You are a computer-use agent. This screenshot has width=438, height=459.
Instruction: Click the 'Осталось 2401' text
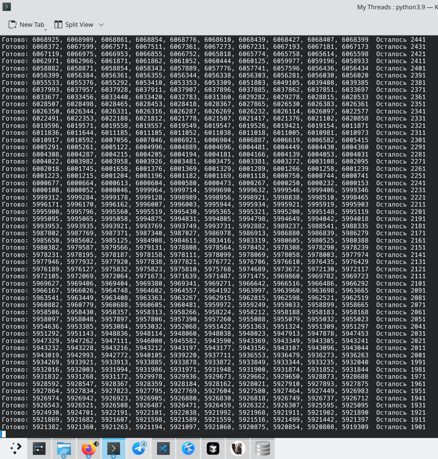click(x=401, y=68)
